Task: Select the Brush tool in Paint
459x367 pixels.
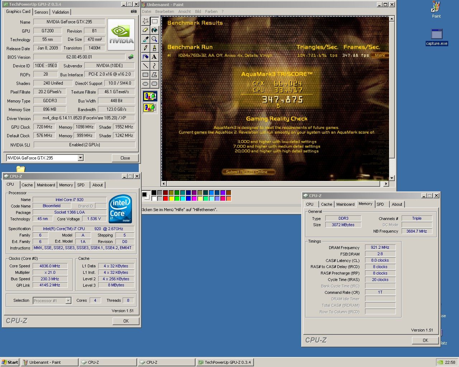Action: (x=155, y=48)
